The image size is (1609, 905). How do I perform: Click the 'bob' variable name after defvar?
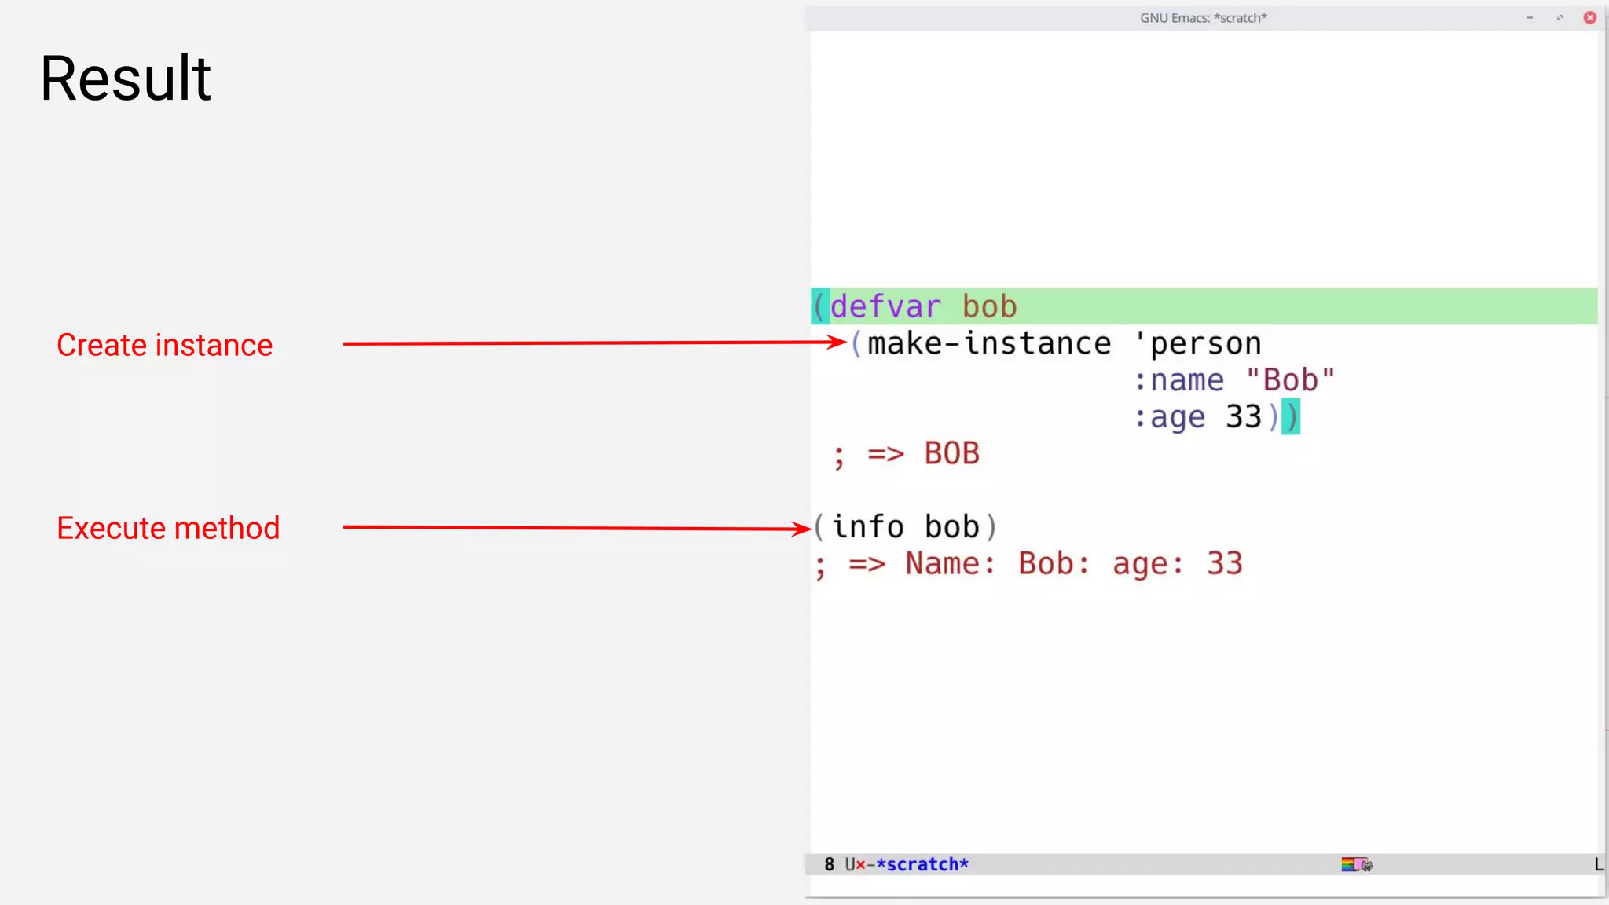989,306
